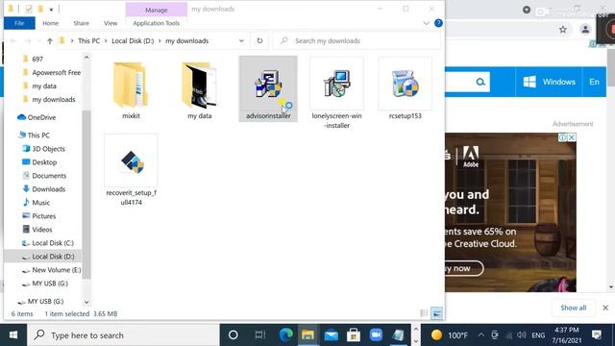Image resolution: width=615 pixels, height=346 pixels.
Task: Expand path chevron after This PC
Action: (x=106, y=40)
